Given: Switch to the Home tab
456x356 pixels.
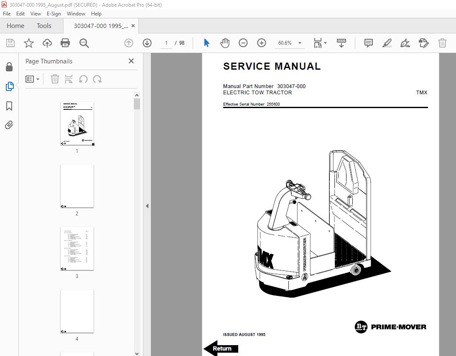Looking at the screenshot, I should click(x=15, y=26).
